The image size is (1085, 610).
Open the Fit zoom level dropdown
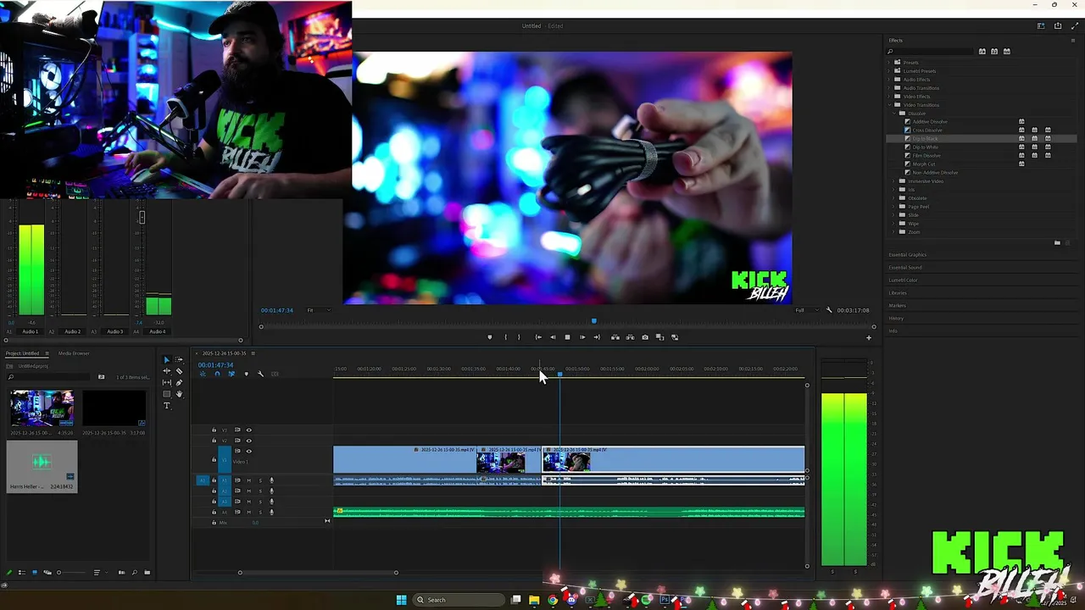pyautogui.click(x=319, y=310)
